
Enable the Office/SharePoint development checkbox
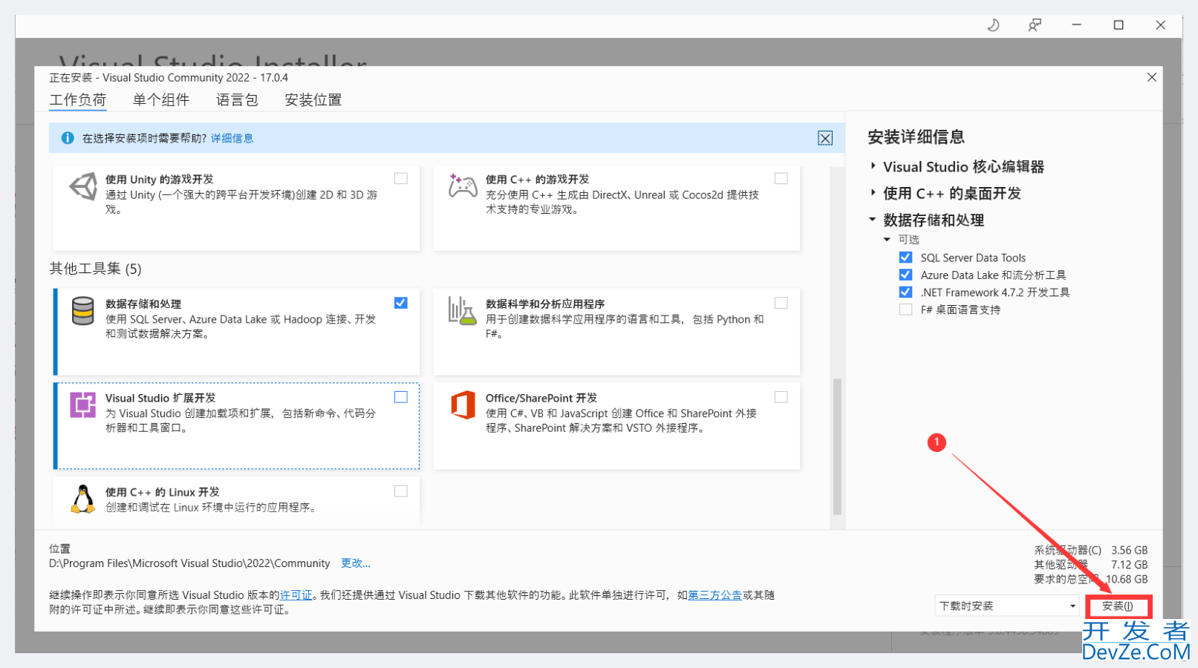[781, 397]
